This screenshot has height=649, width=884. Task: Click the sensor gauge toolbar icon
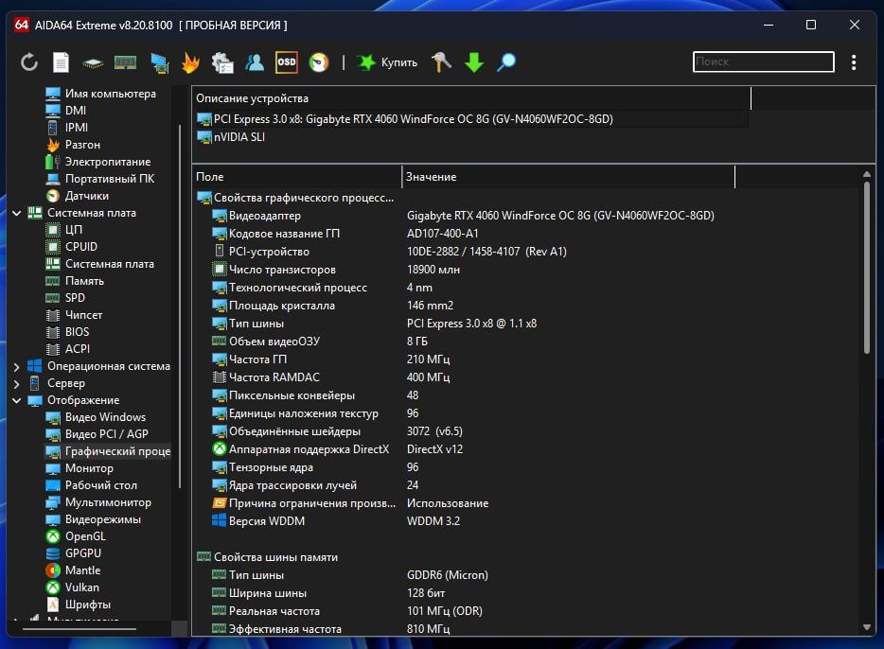[x=319, y=62]
